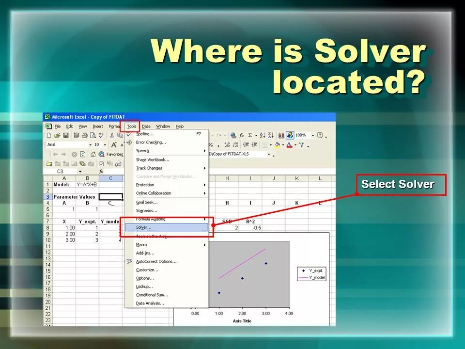The height and width of the screenshot is (349, 465).
Task: Click the New workbook icon
Action: (x=49, y=135)
